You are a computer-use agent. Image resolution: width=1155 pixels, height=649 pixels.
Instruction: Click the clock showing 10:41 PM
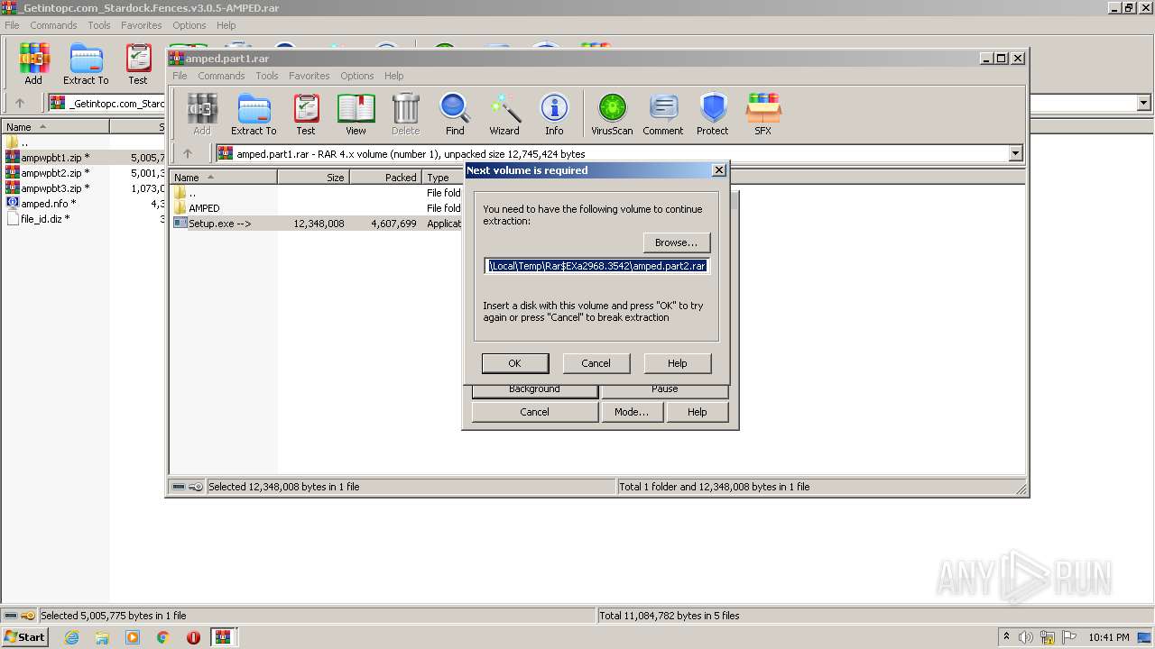(1108, 637)
